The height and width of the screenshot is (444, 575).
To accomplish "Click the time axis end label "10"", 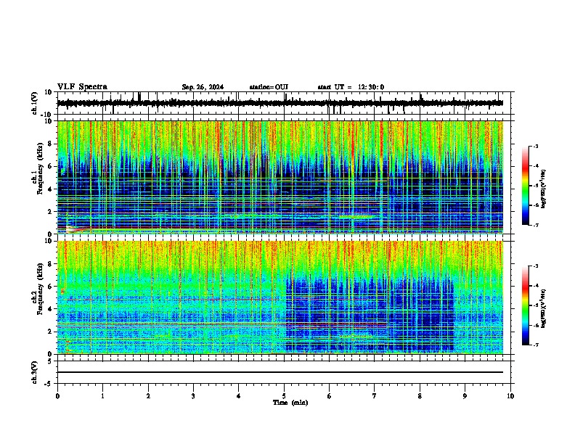I will [510, 396].
